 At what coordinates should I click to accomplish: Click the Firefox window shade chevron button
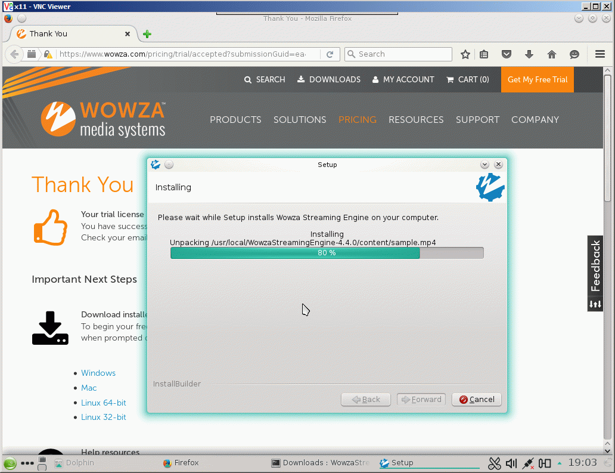tap(579, 18)
